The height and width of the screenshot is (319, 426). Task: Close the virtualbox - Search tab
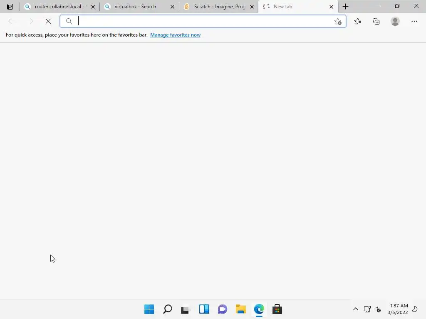click(172, 7)
